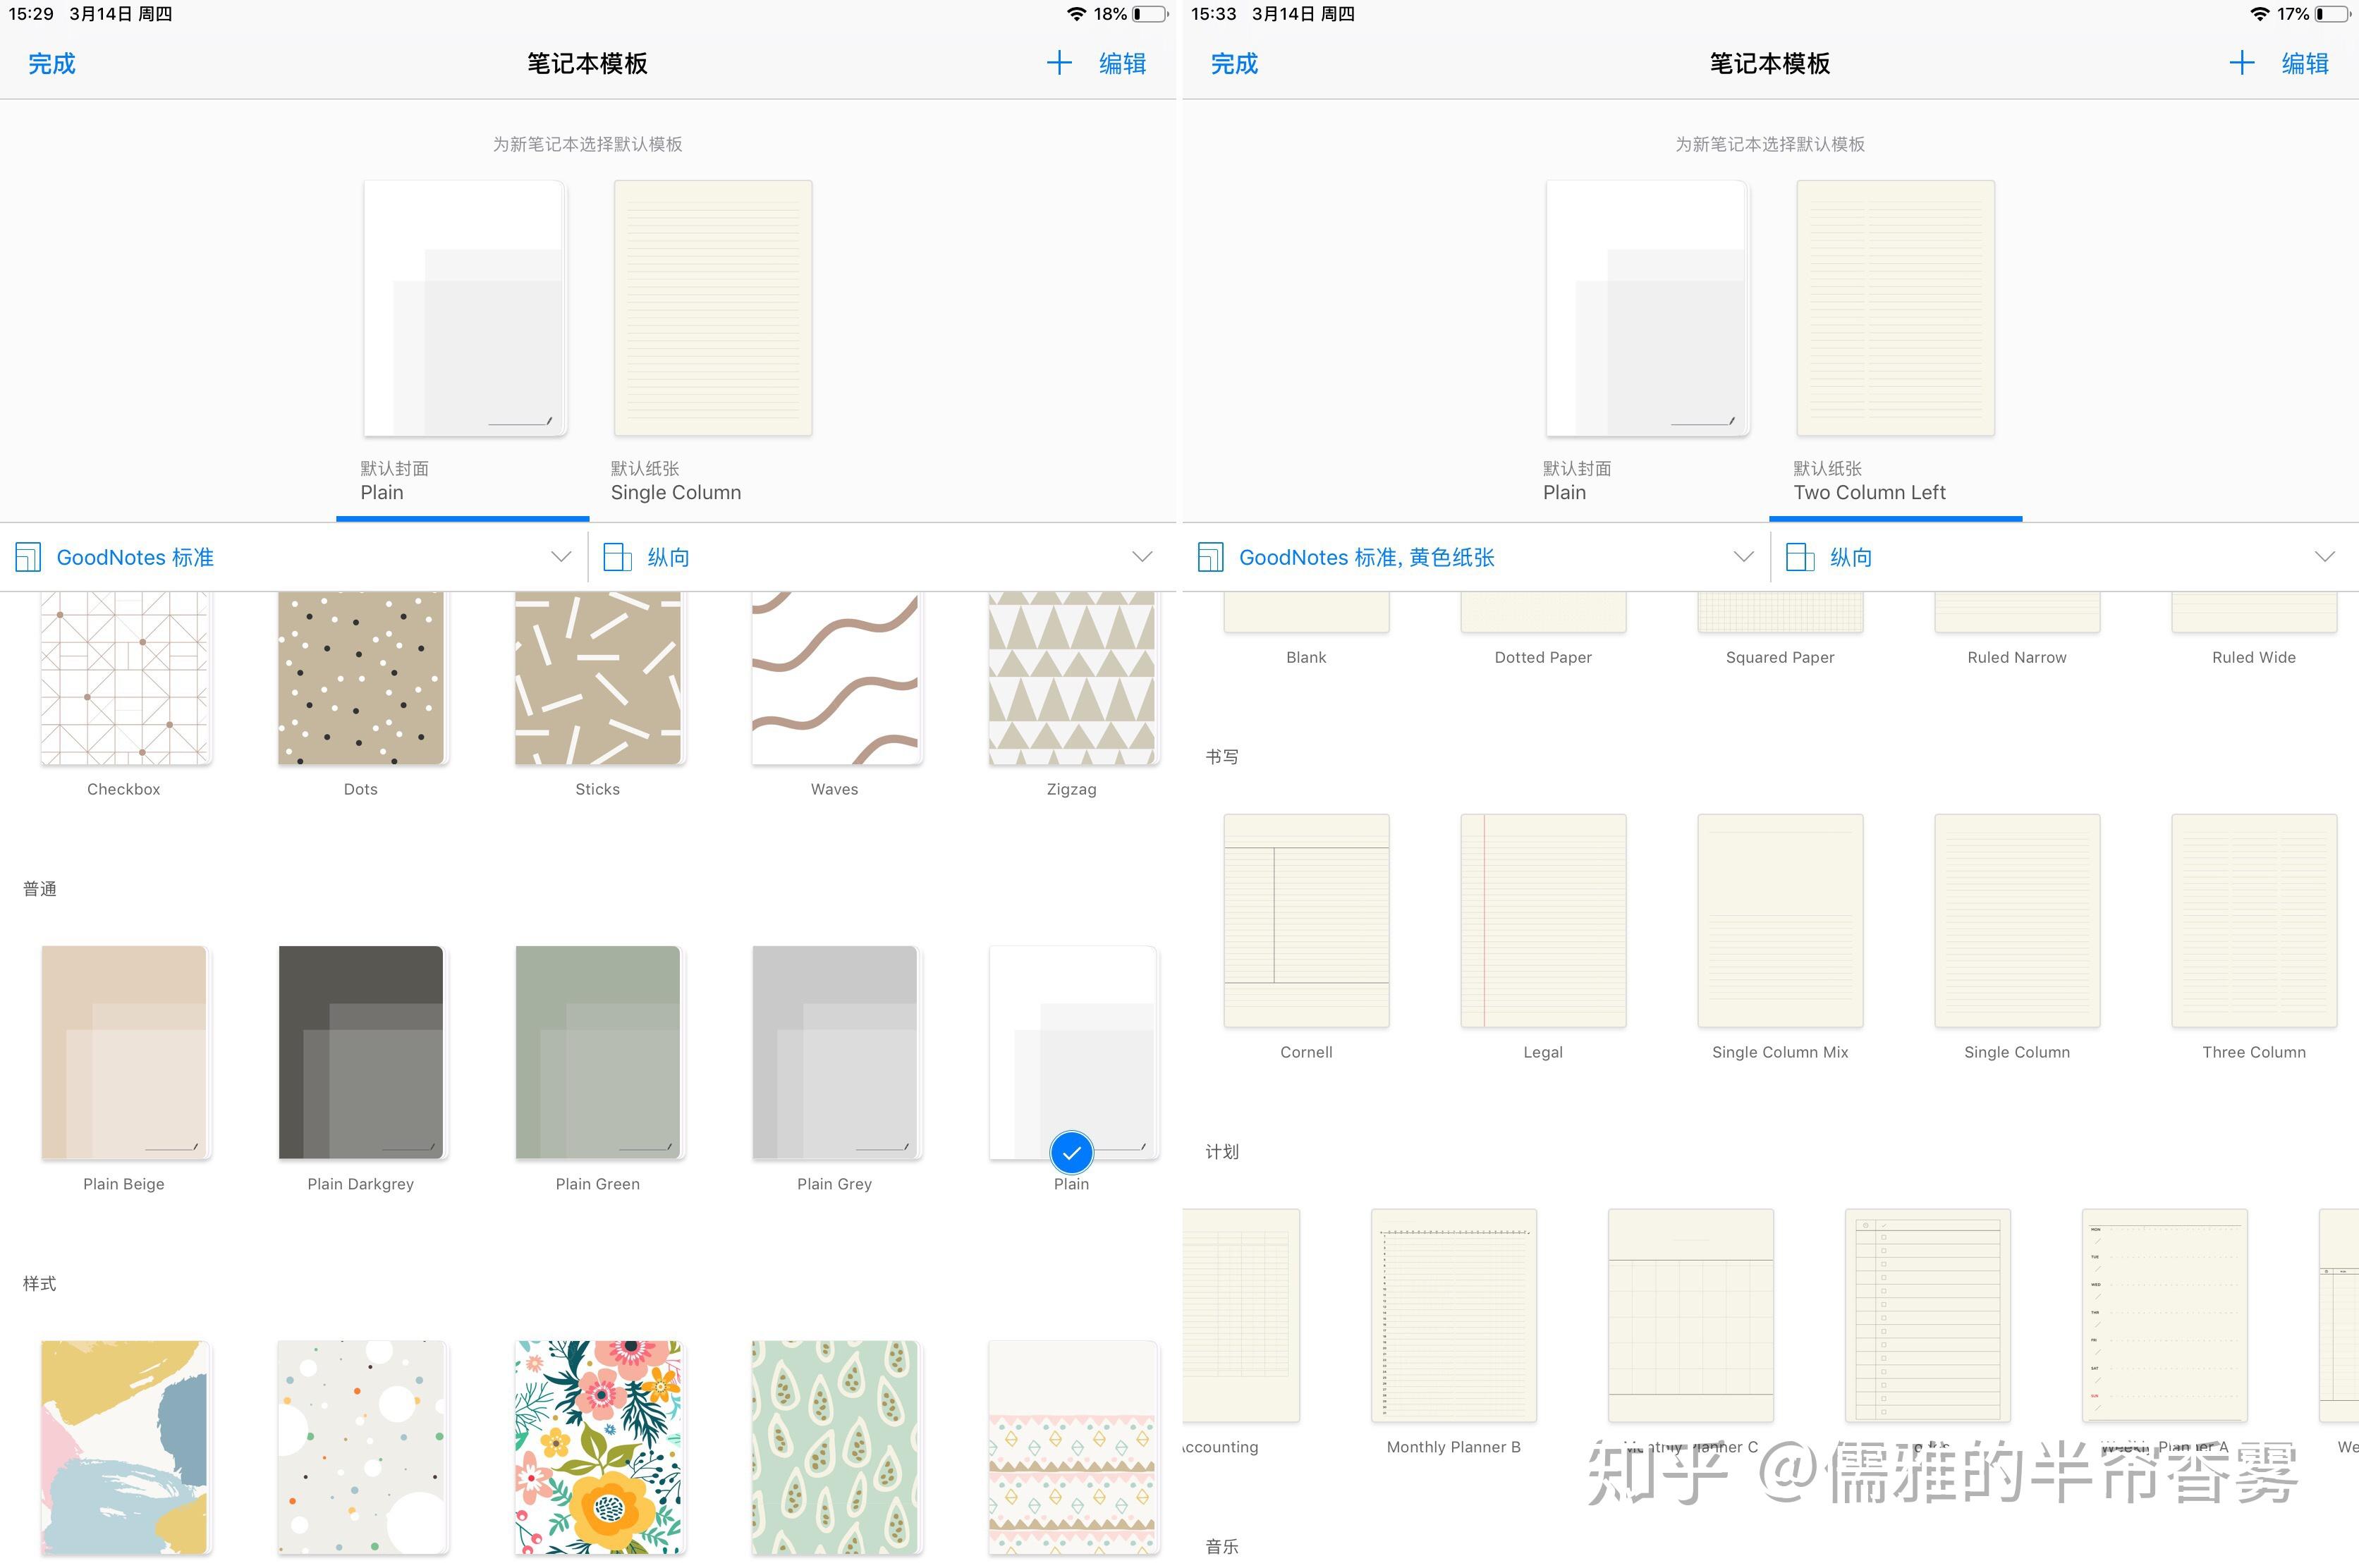Open the 纵向 orientation dropdown
2359x1568 pixels.
click(x=1142, y=557)
